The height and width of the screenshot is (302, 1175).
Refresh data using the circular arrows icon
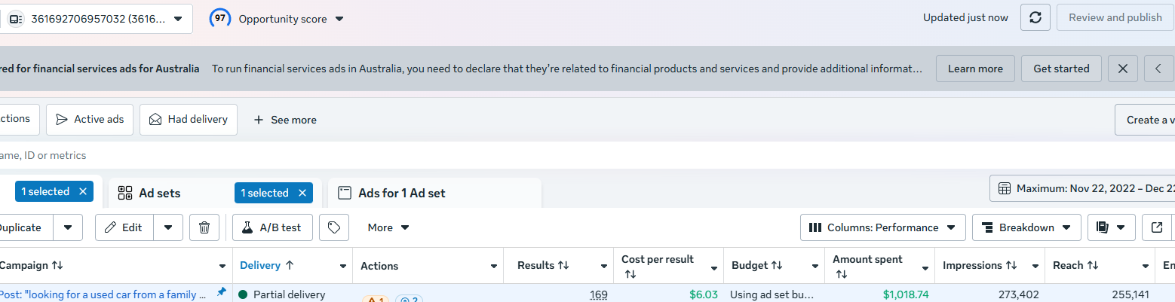(1035, 17)
